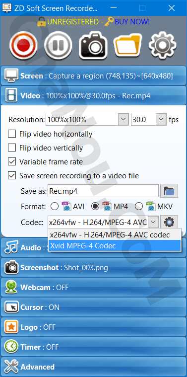Choose x264vfw H.264/MPEG-4 AVC codec option
187x377 pixels.
pos(115,234)
